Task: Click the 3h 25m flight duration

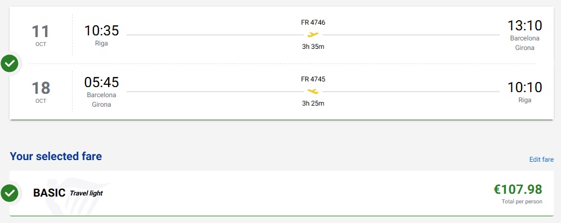Action: (313, 104)
